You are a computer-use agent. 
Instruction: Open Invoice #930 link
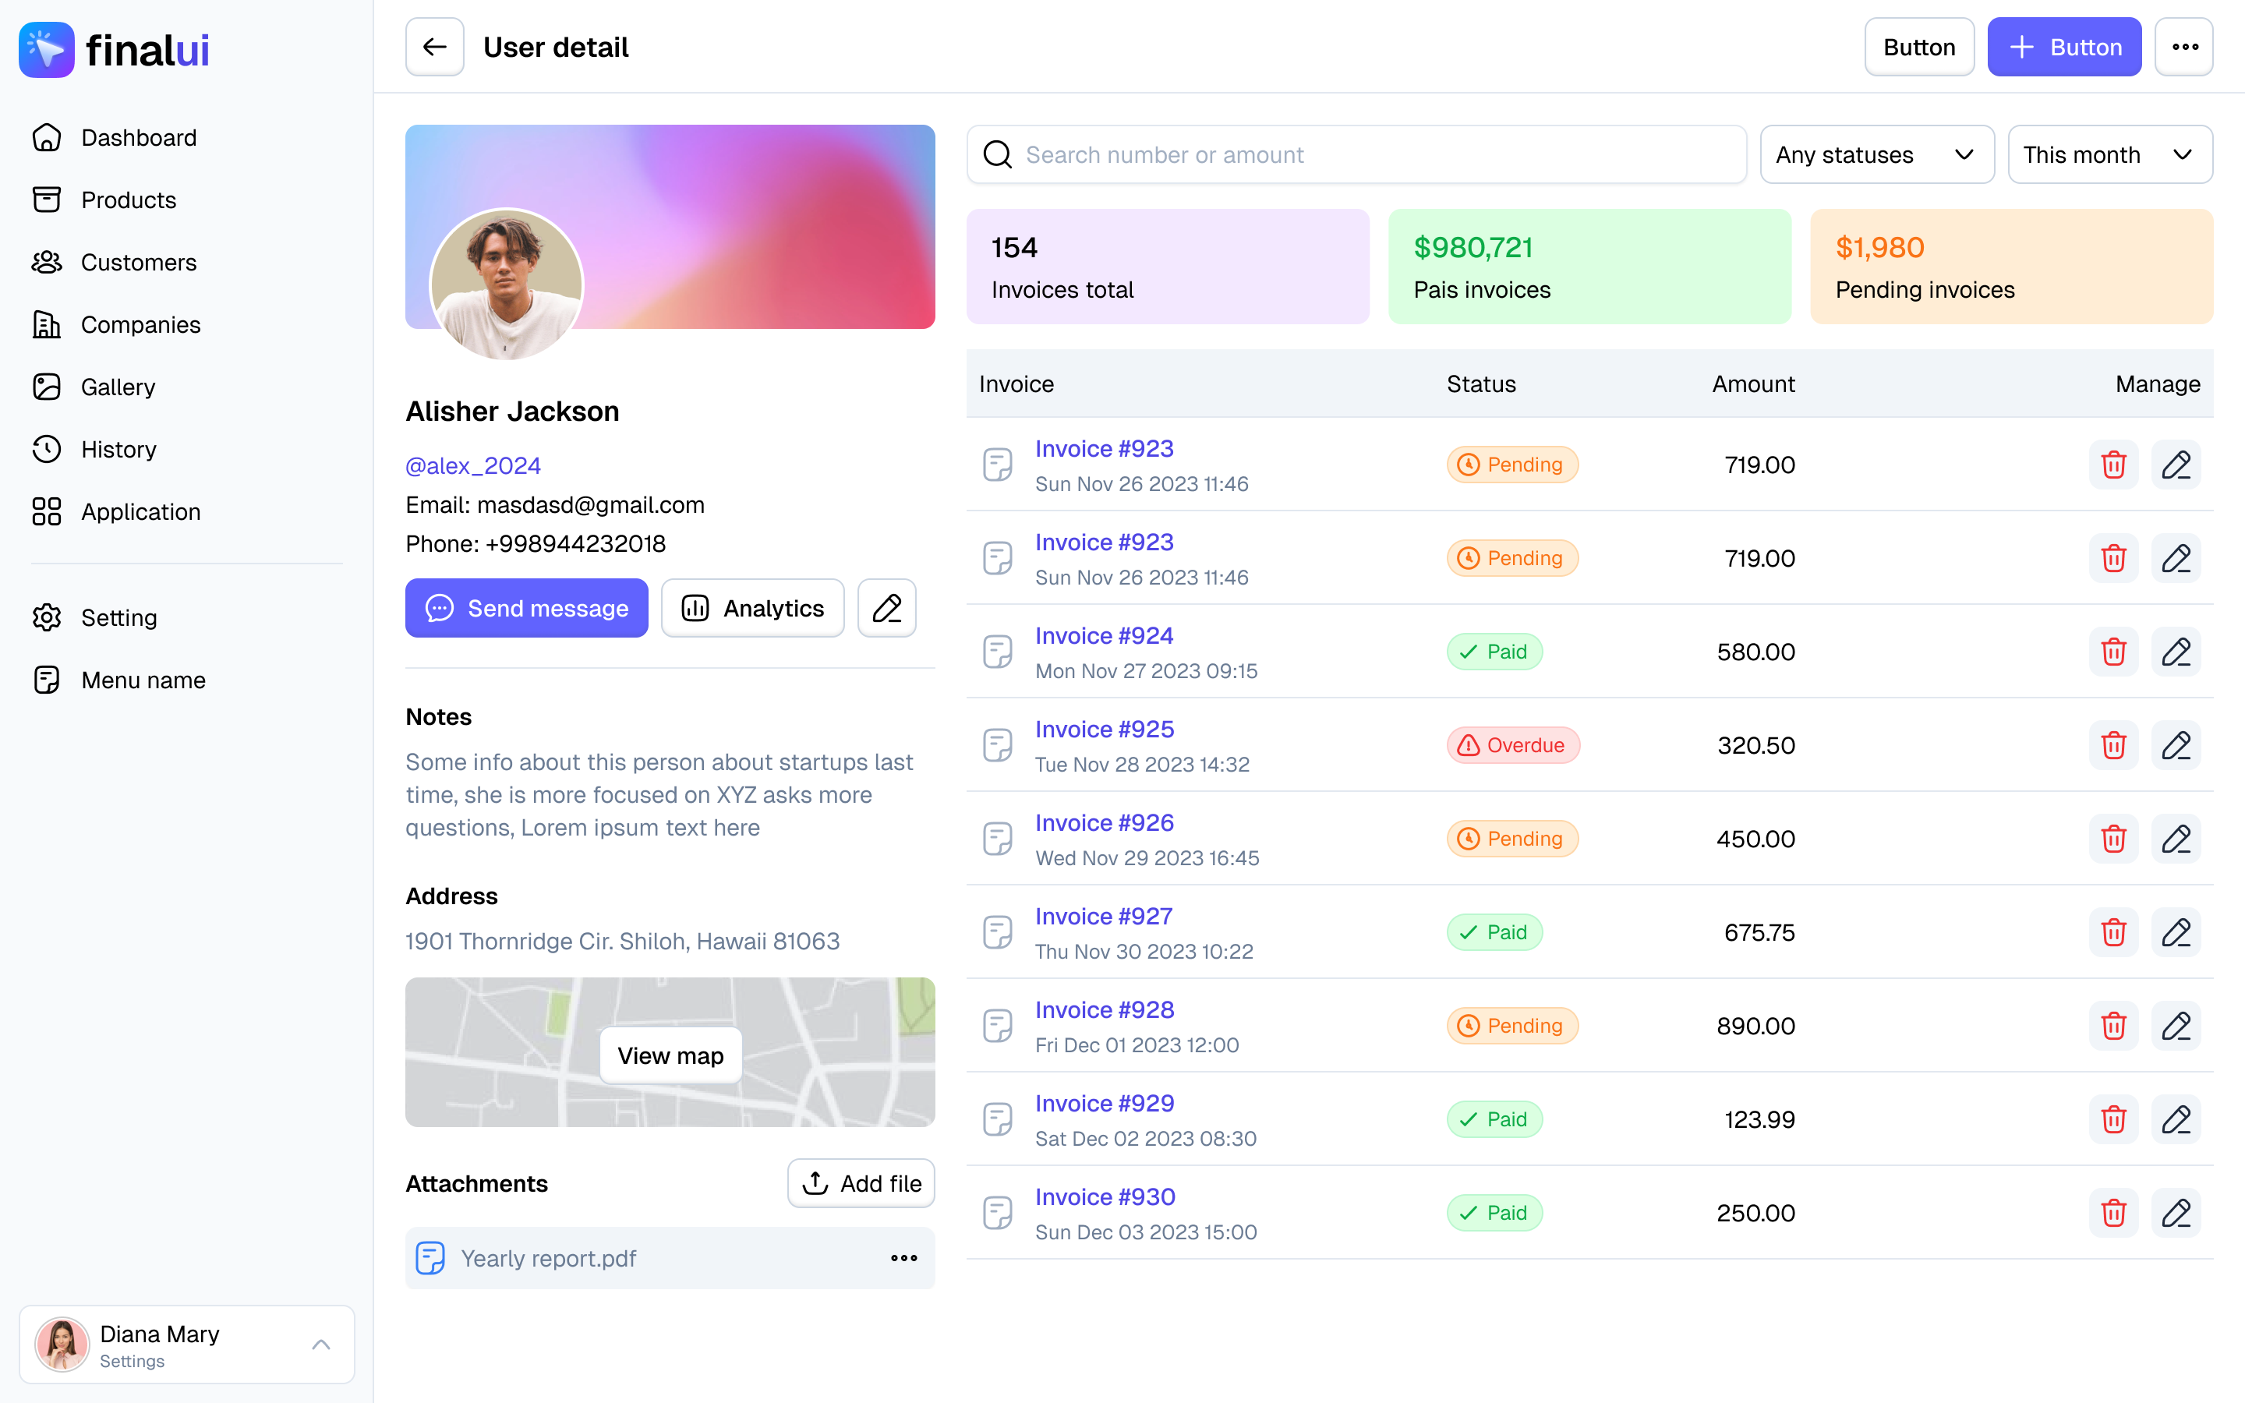coord(1104,1196)
